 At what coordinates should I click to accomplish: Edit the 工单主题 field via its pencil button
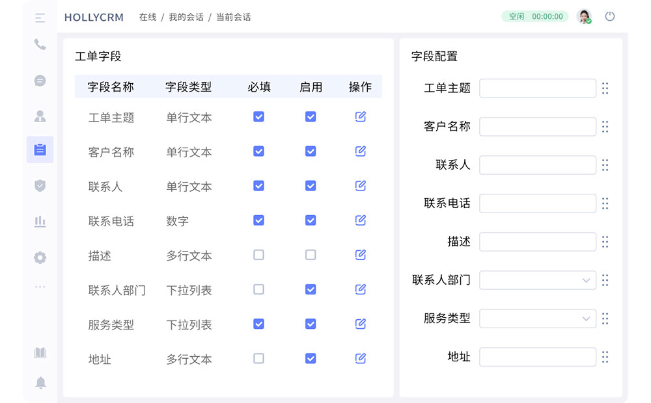point(360,116)
